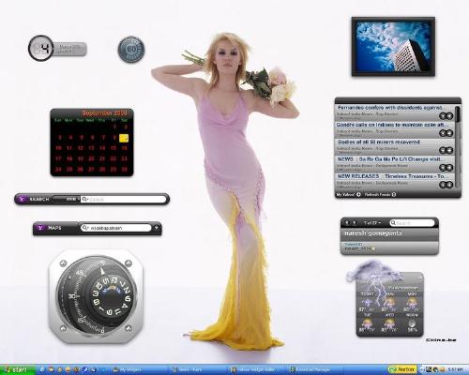Select date 20 in the calendar
469x375 pixels.
(x=91, y=158)
